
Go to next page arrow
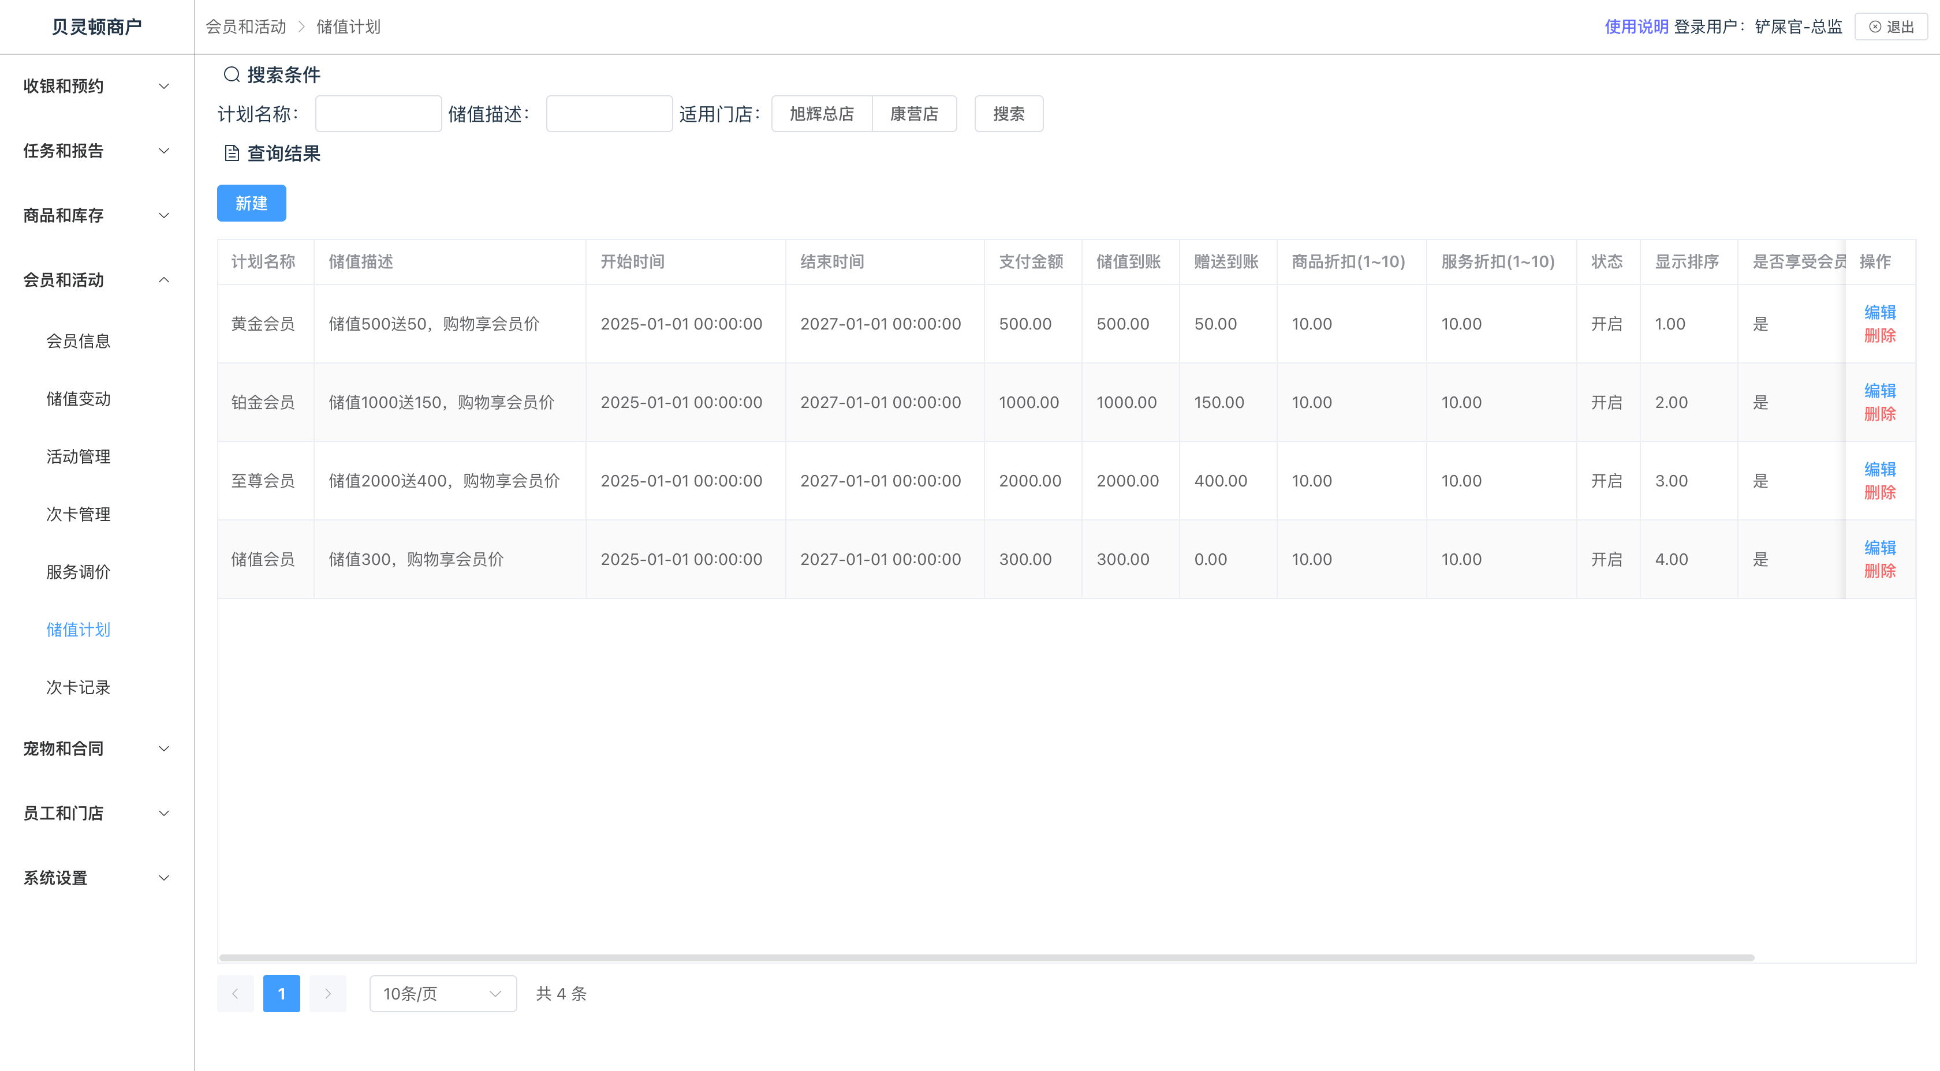point(327,994)
